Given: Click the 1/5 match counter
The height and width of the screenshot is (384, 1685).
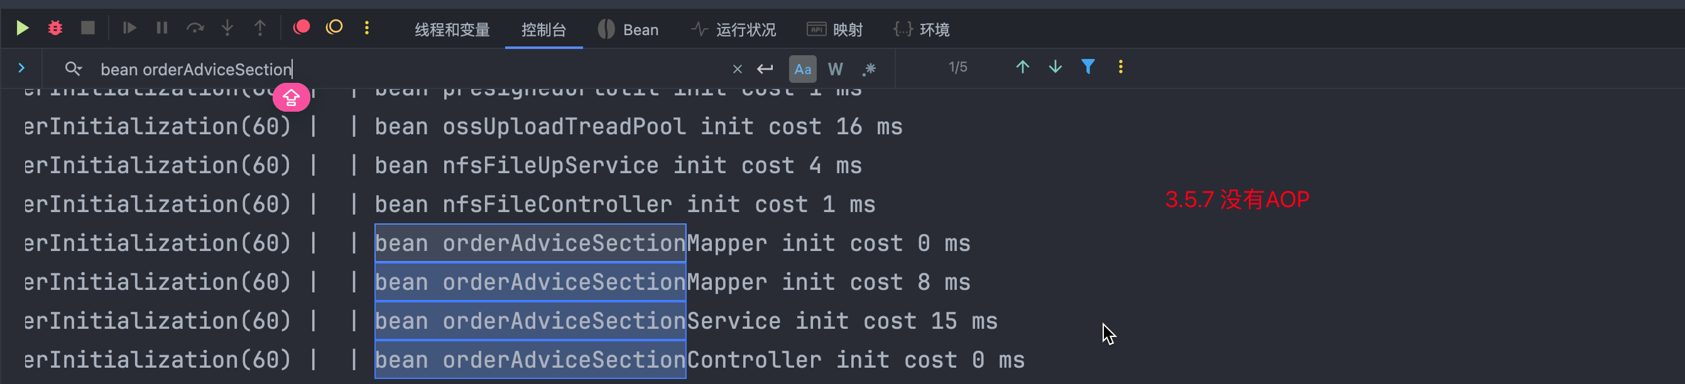Looking at the screenshot, I should tap(957, 67).
